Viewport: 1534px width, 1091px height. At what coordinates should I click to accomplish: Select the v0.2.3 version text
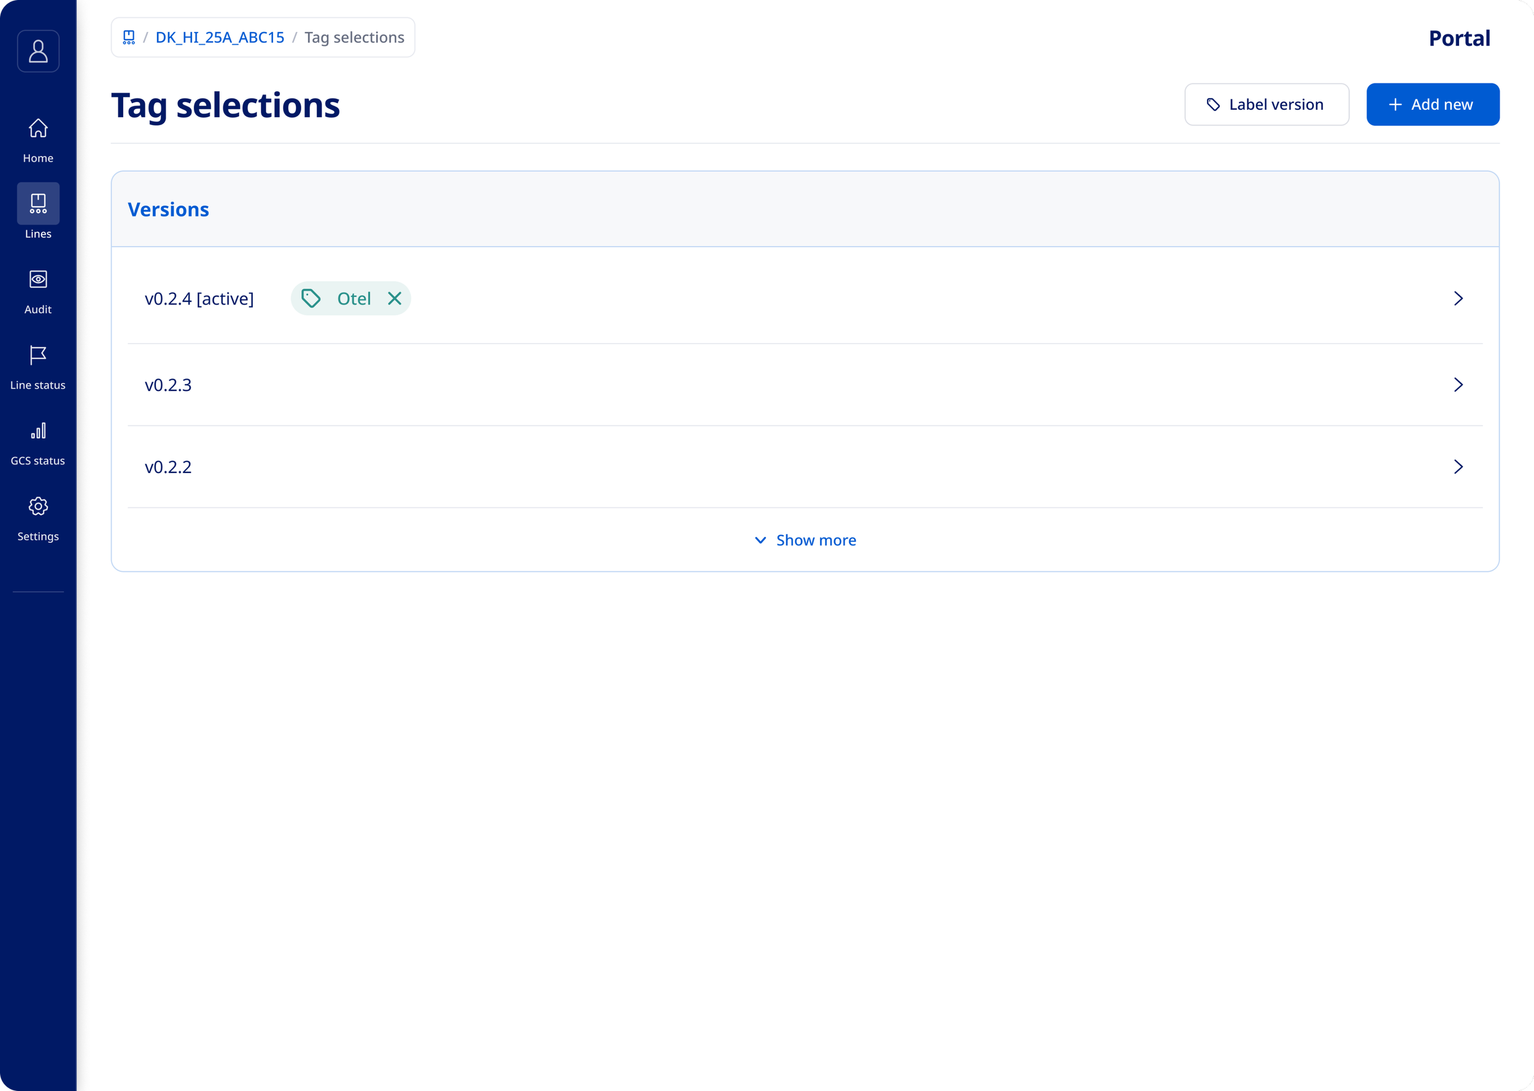168,385
